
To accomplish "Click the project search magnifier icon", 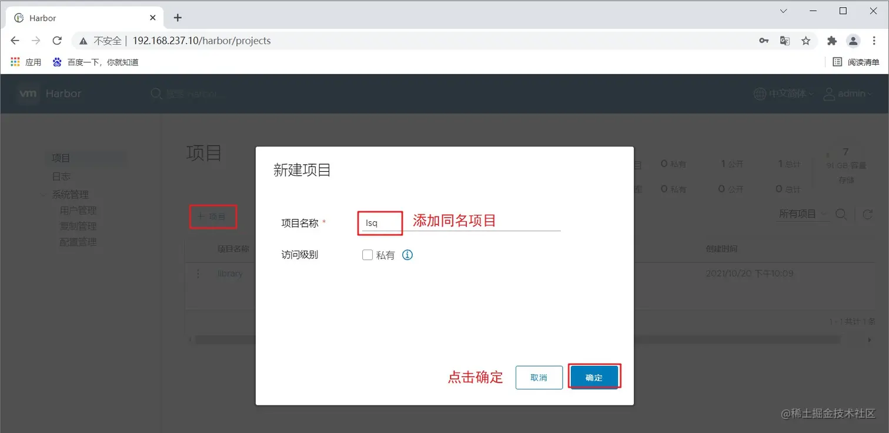I will click(841, 215).
